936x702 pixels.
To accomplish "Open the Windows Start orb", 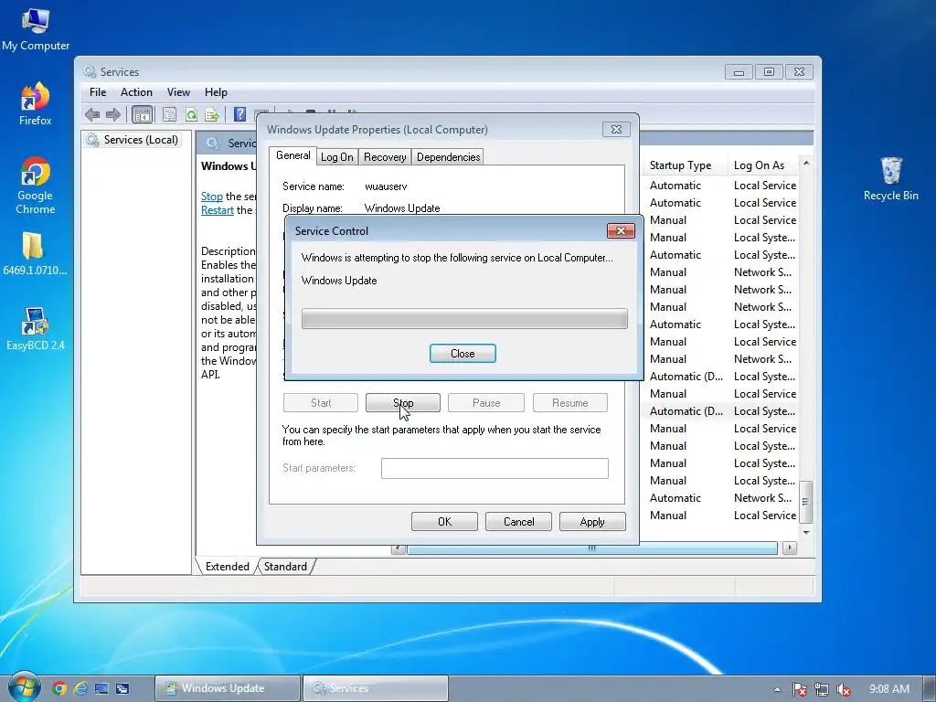I will click(x=24, y=686).
